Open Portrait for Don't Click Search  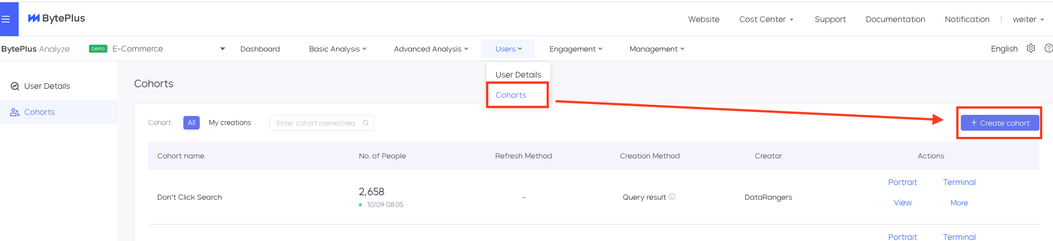[902, 182]
